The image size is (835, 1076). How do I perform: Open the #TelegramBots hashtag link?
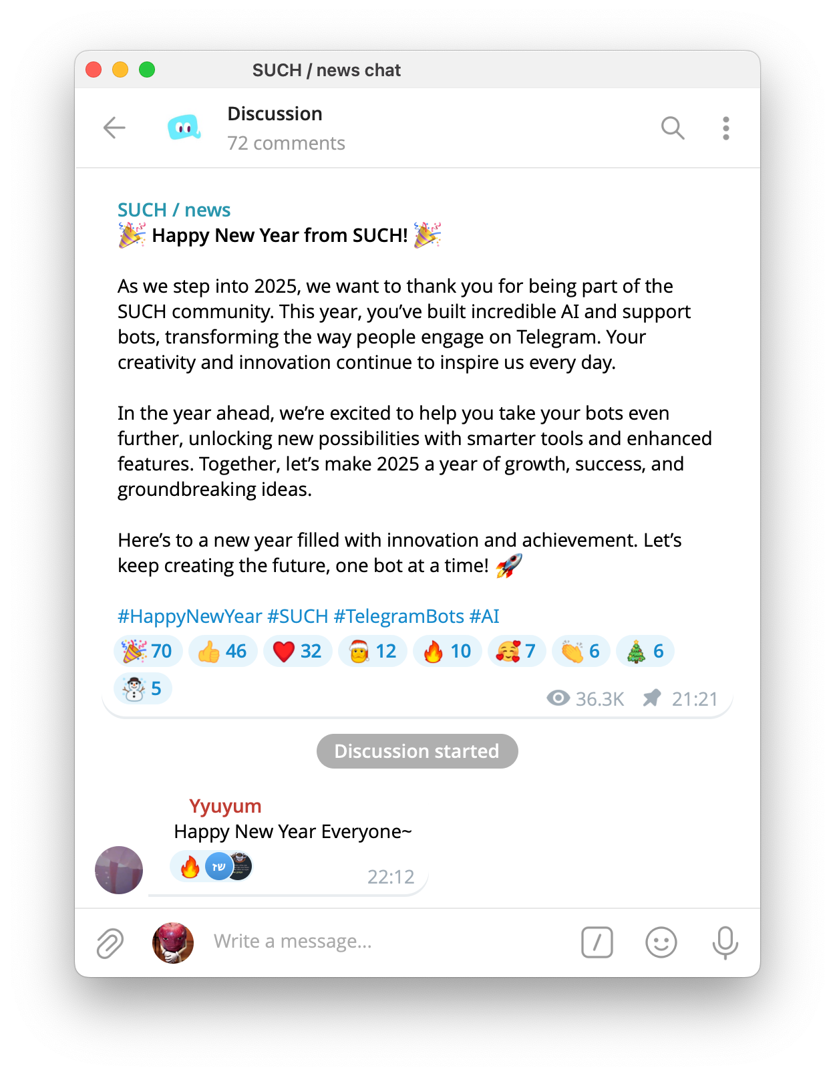pyautogui.click(x=399, y=616)
